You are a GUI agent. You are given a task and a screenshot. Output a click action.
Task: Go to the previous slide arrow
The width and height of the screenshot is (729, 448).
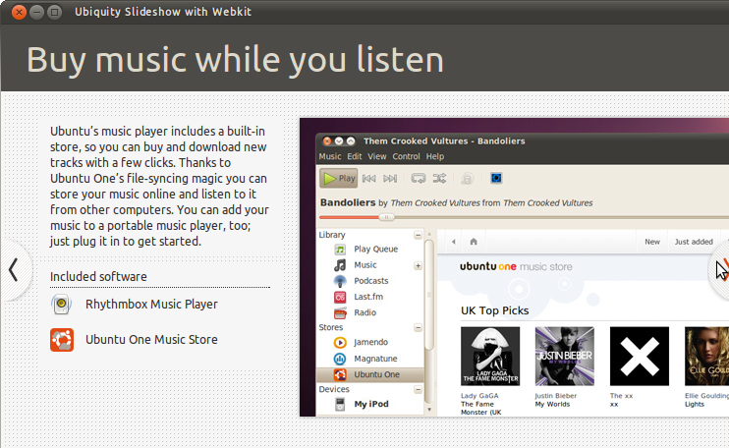13,269
